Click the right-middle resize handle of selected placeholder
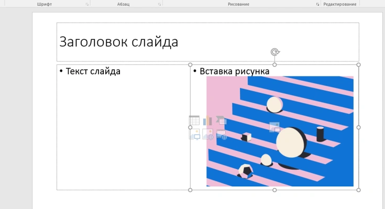 (x=358, y=127)
